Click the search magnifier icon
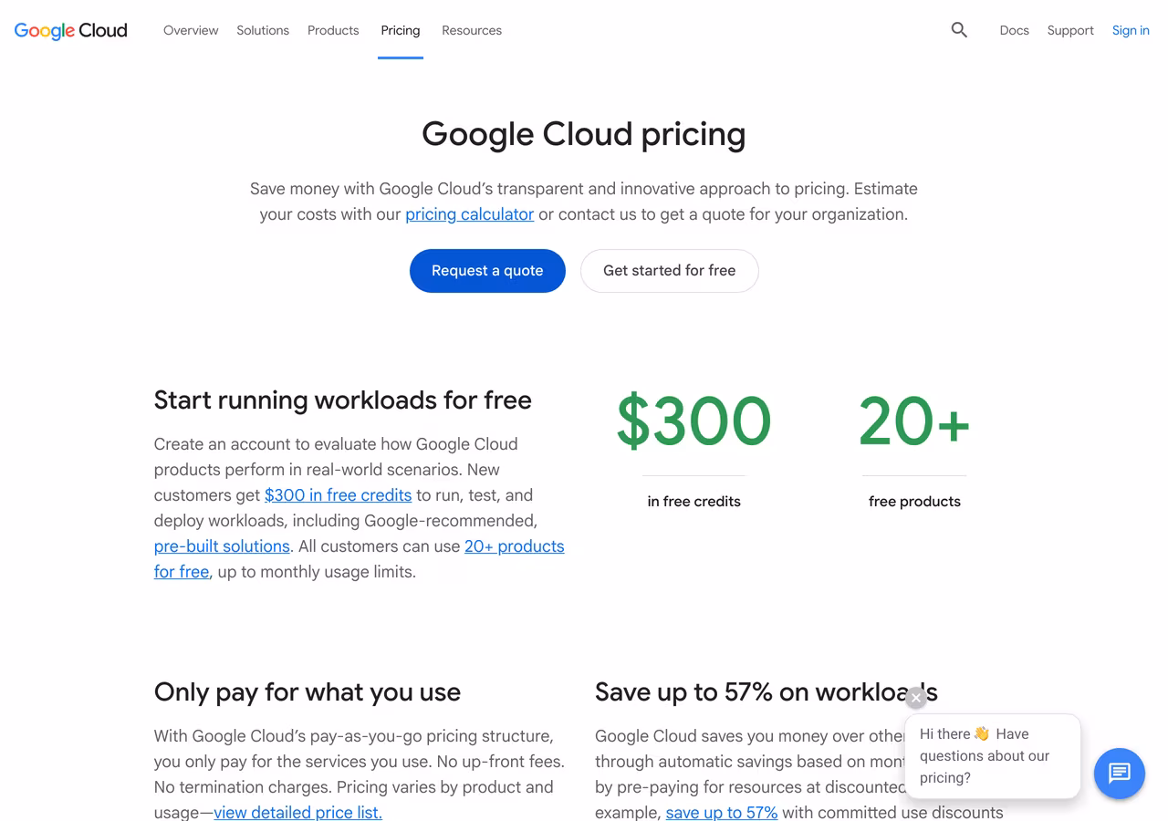1168x821 pixels. tap(959, 30)
